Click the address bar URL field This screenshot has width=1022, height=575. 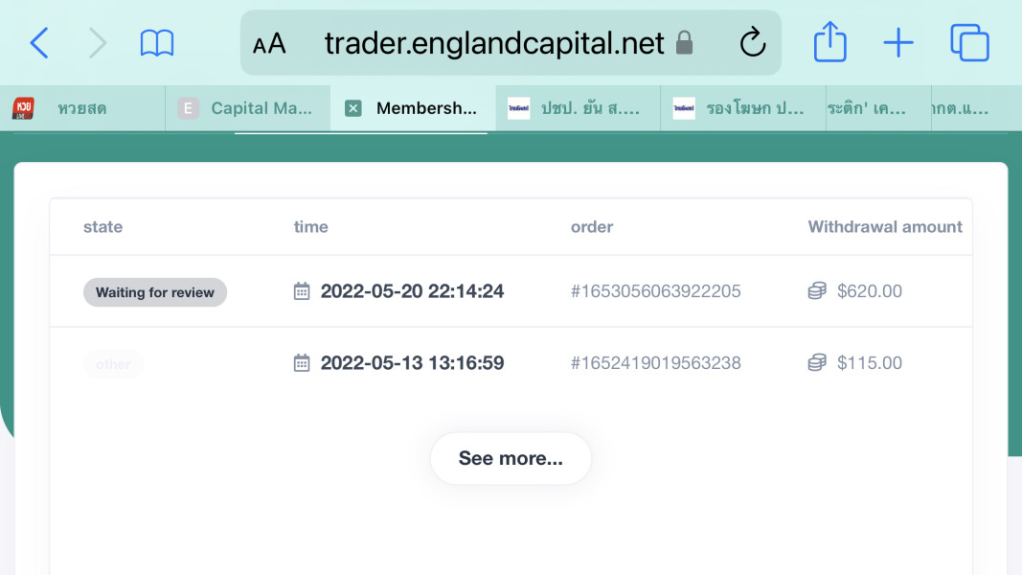[493, 43]
